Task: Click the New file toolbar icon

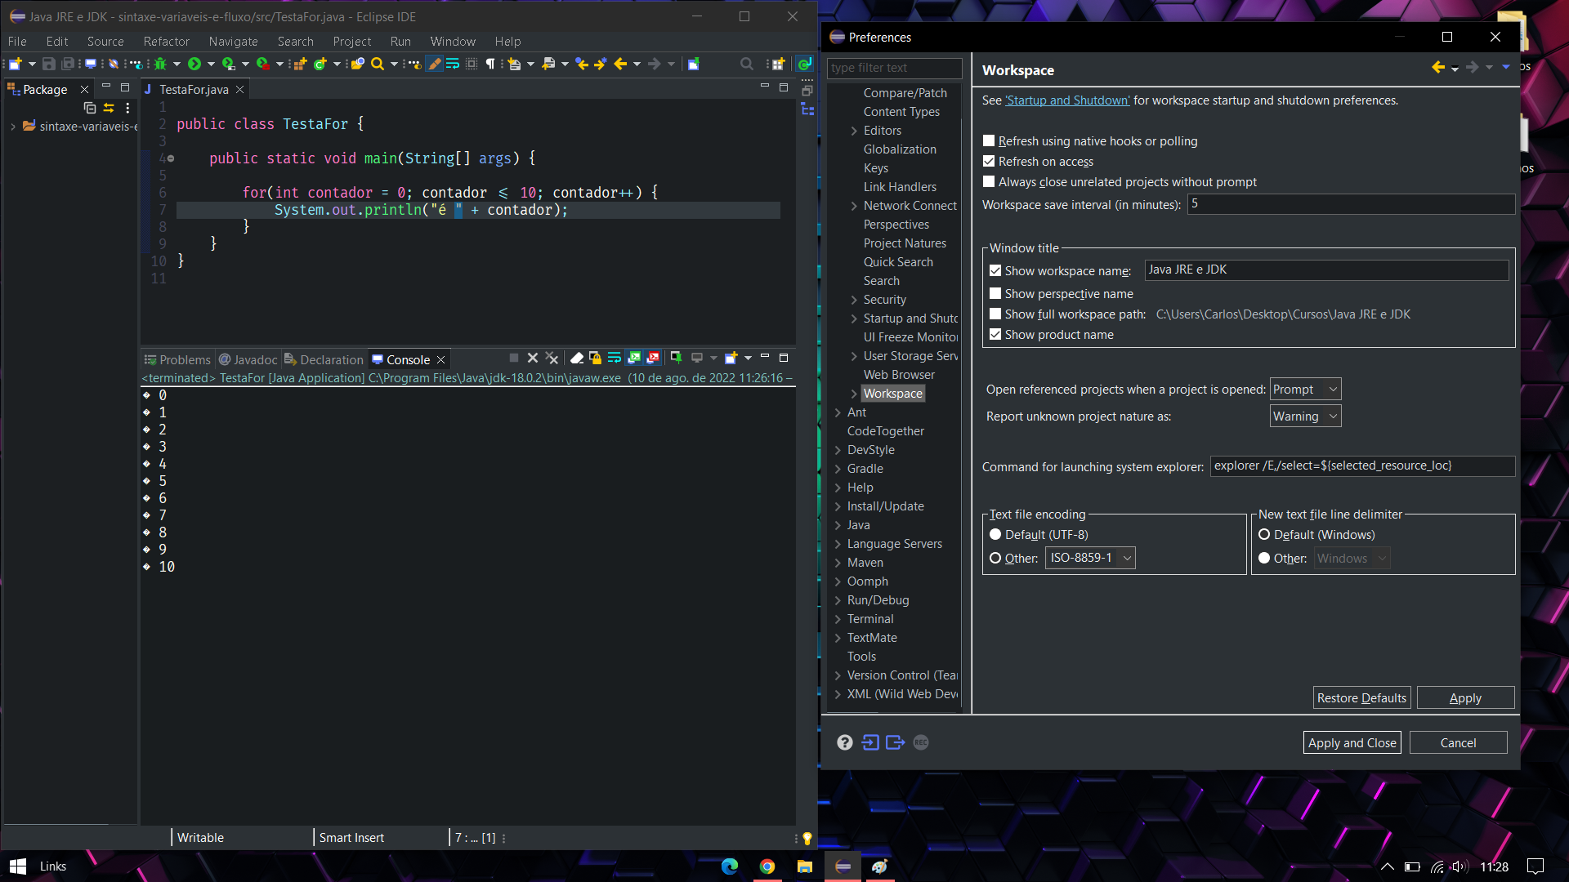Action: pos(15,64)
